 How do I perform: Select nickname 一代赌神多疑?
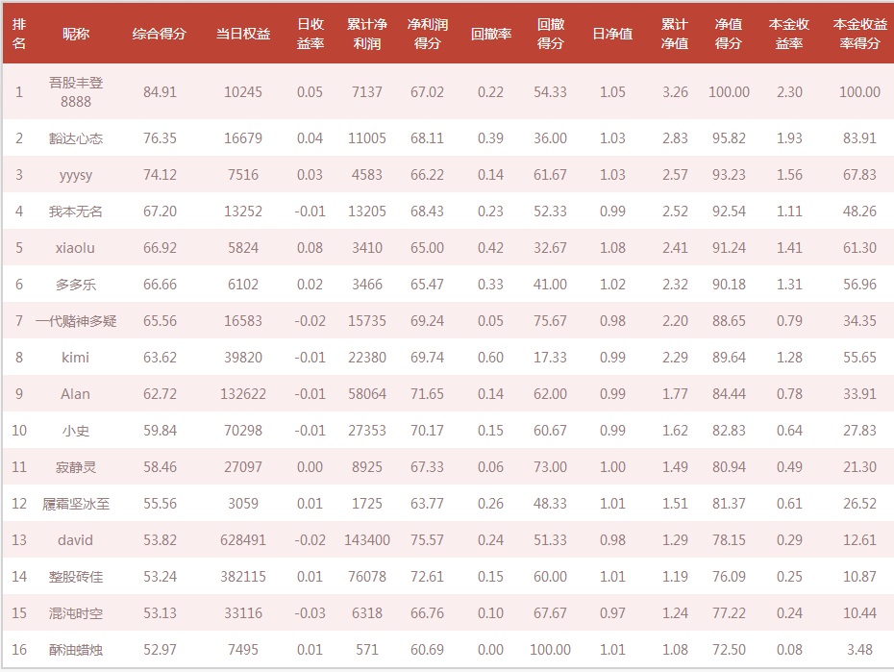coord(76,321)
